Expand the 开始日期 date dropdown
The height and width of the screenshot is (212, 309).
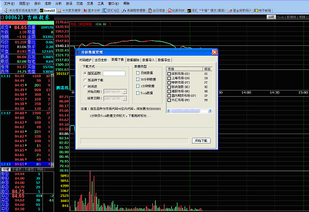124,92
